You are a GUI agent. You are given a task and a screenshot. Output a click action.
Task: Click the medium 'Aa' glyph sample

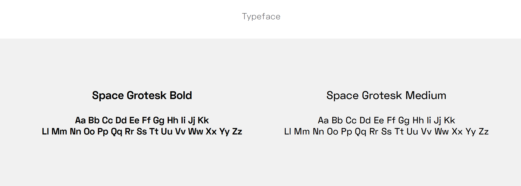tap(323, 120)
